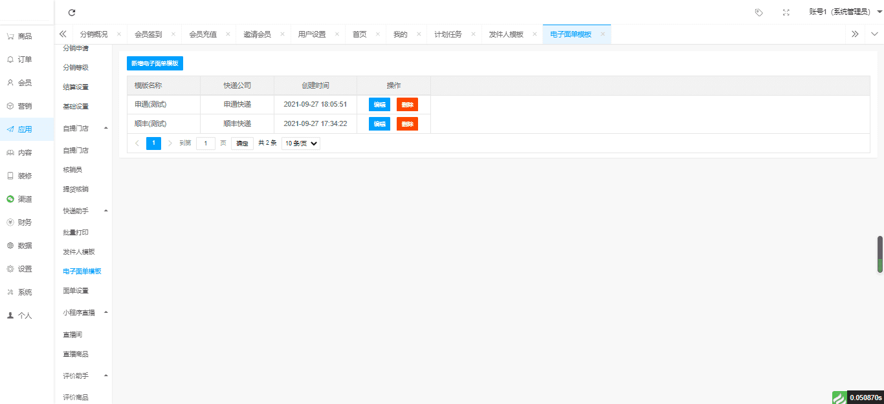Open 设置 in the left sidebar
884x404 pixels.
click(25, 269)
